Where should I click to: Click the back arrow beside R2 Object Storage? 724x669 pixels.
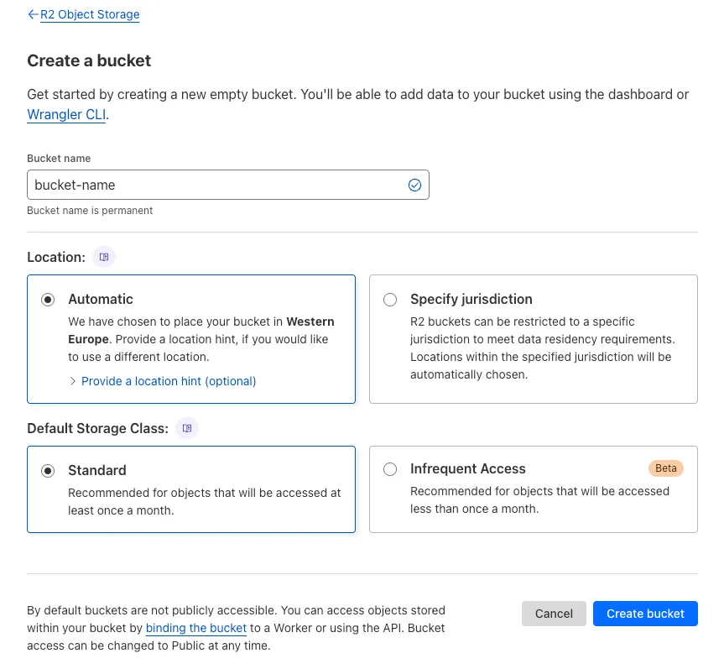pos(33,14)
